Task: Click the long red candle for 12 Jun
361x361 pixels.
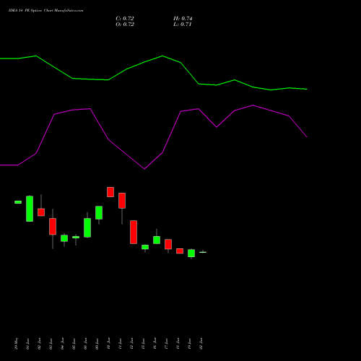Action: tap(134, 232)
